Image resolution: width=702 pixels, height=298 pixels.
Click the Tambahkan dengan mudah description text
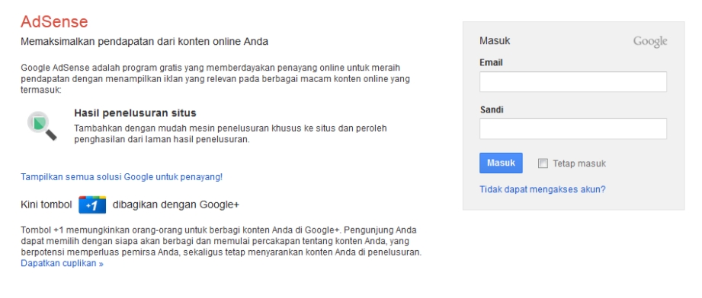pos(230,134)
